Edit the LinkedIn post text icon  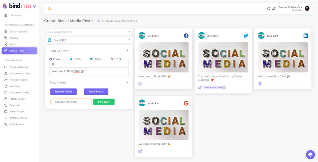point(259,84)
